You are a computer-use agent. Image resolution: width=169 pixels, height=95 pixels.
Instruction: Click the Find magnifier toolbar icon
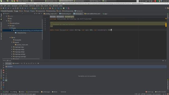[20, 8]
